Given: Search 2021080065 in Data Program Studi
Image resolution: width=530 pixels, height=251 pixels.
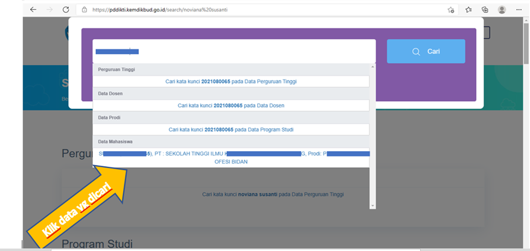Looking at the screenshot, I should (231, 129).
